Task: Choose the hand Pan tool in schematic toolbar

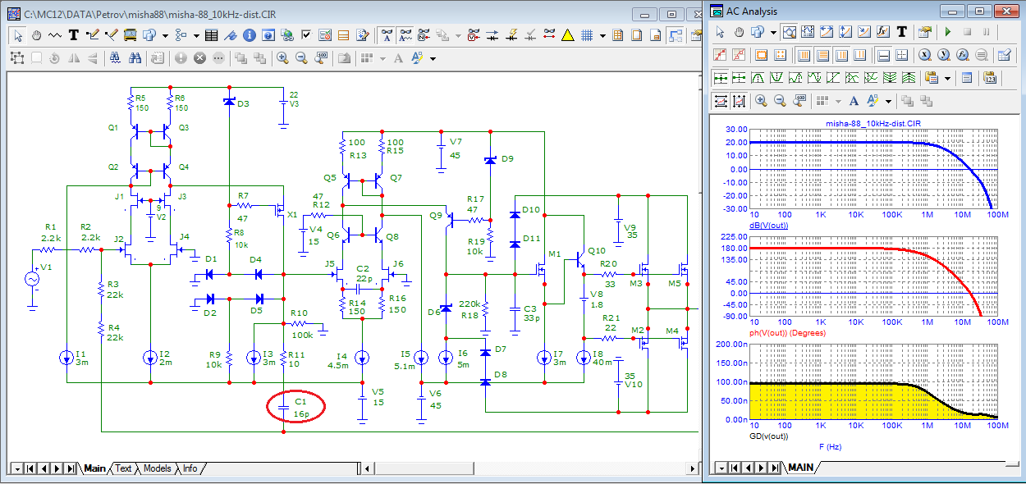Action: pos(36,35)
